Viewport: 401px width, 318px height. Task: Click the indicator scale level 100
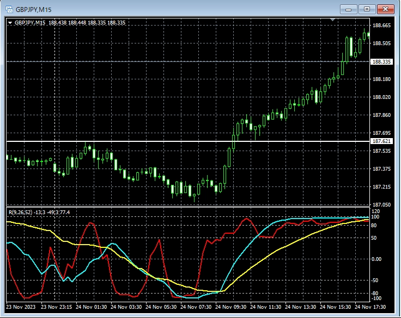coord(375,217)
